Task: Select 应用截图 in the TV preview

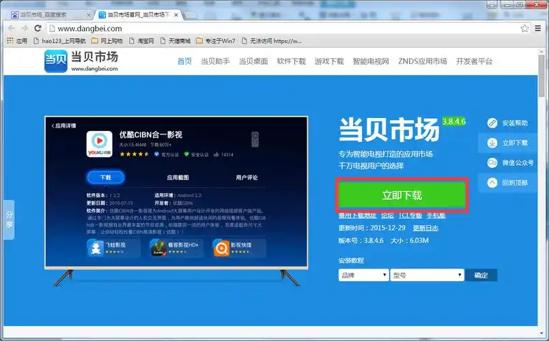Action: (178, 177)
